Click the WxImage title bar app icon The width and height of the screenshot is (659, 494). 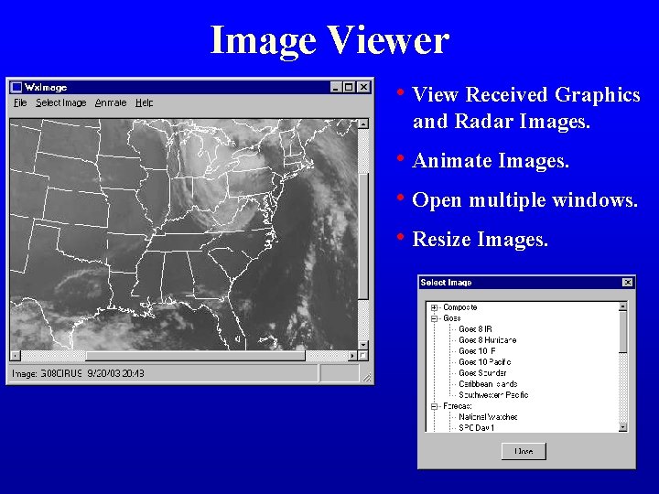click(x=16, y=88)
